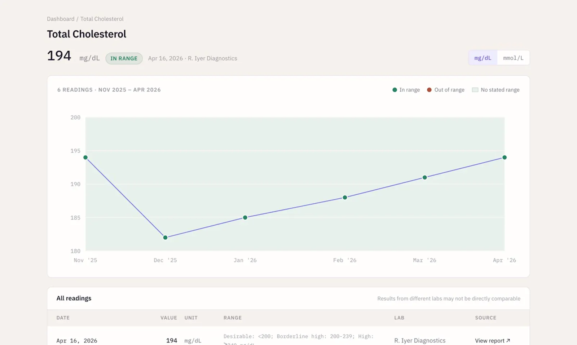Click the VALUE column header
Viewport: 577px width, 345px height.
169,318
